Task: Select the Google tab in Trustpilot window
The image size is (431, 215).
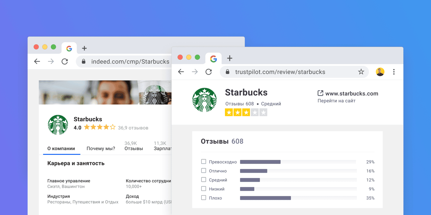Action: point(213,59)
